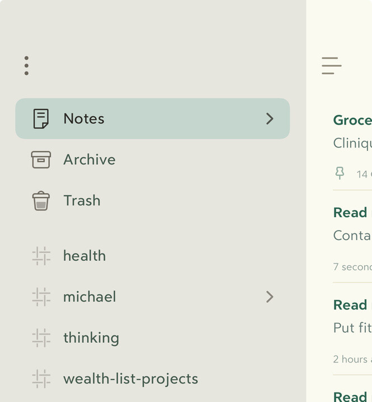This screenshot has width=372, height=402.
Task: Click the Archive box icon
Action: click(x=41, y=160)
